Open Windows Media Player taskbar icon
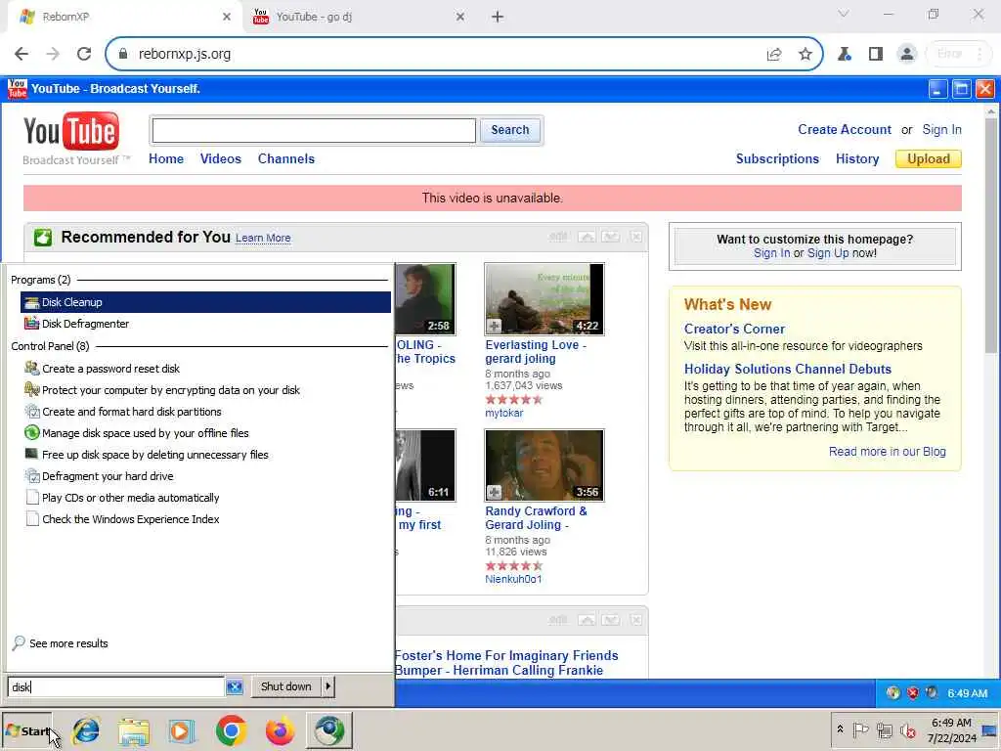The image size is (1001, 751). point(181,730)
